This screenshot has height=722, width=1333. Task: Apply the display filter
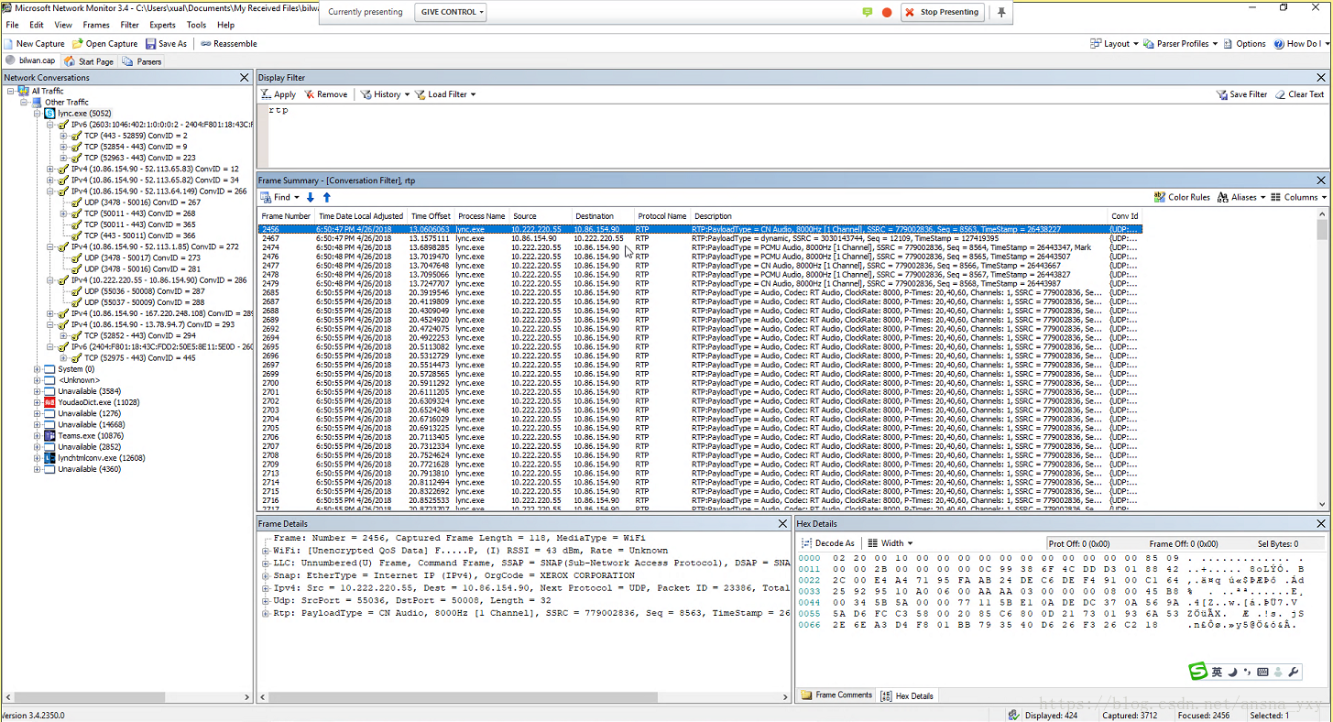tap(279, 94)
